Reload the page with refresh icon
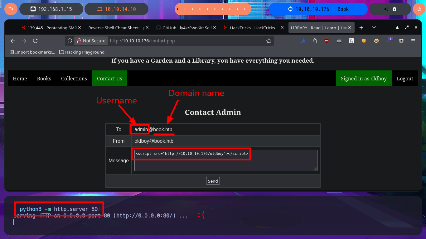The height and width of the screenshot is (239, 426). [35, 41]
